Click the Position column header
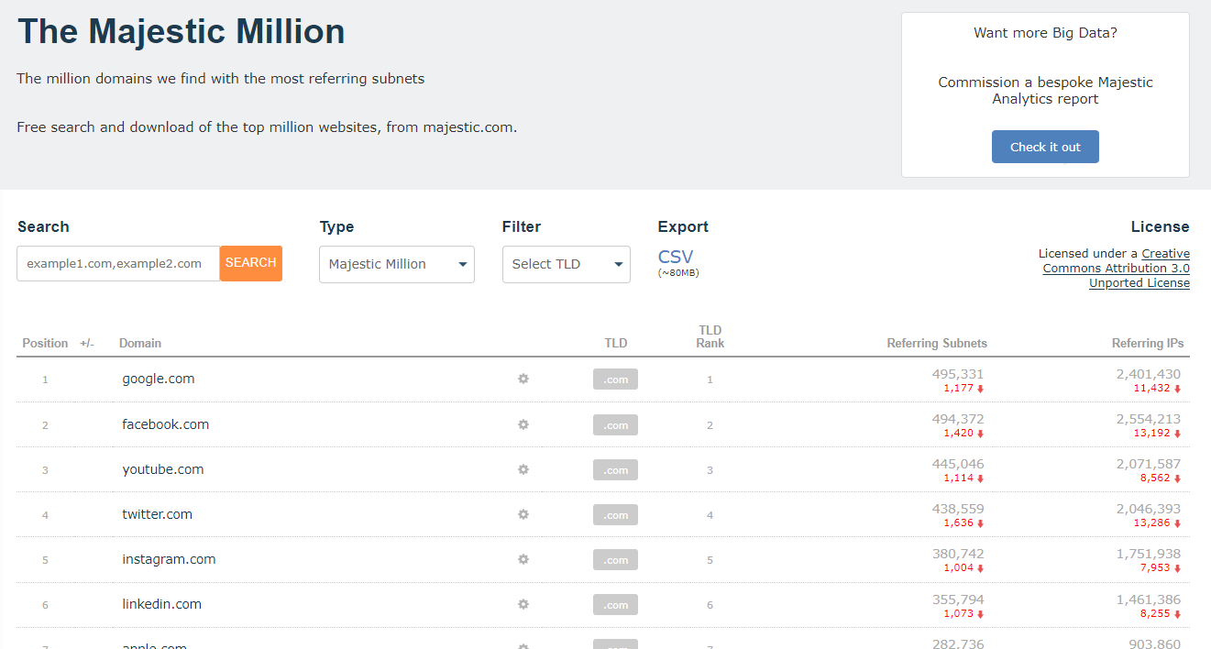1211x649 pixels. (45, 344)
